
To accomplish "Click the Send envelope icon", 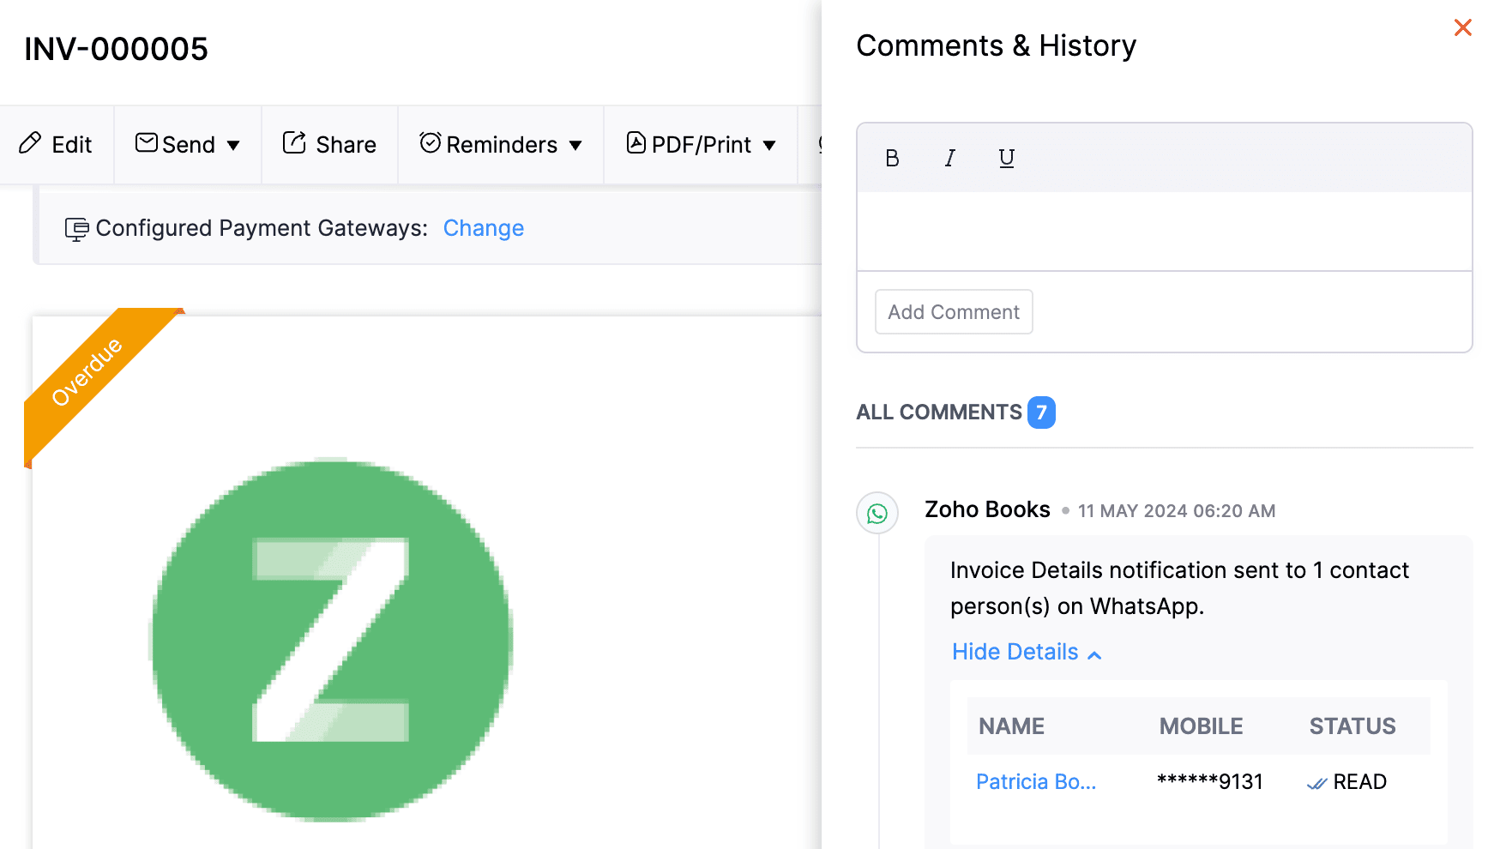I will (147, 143).
